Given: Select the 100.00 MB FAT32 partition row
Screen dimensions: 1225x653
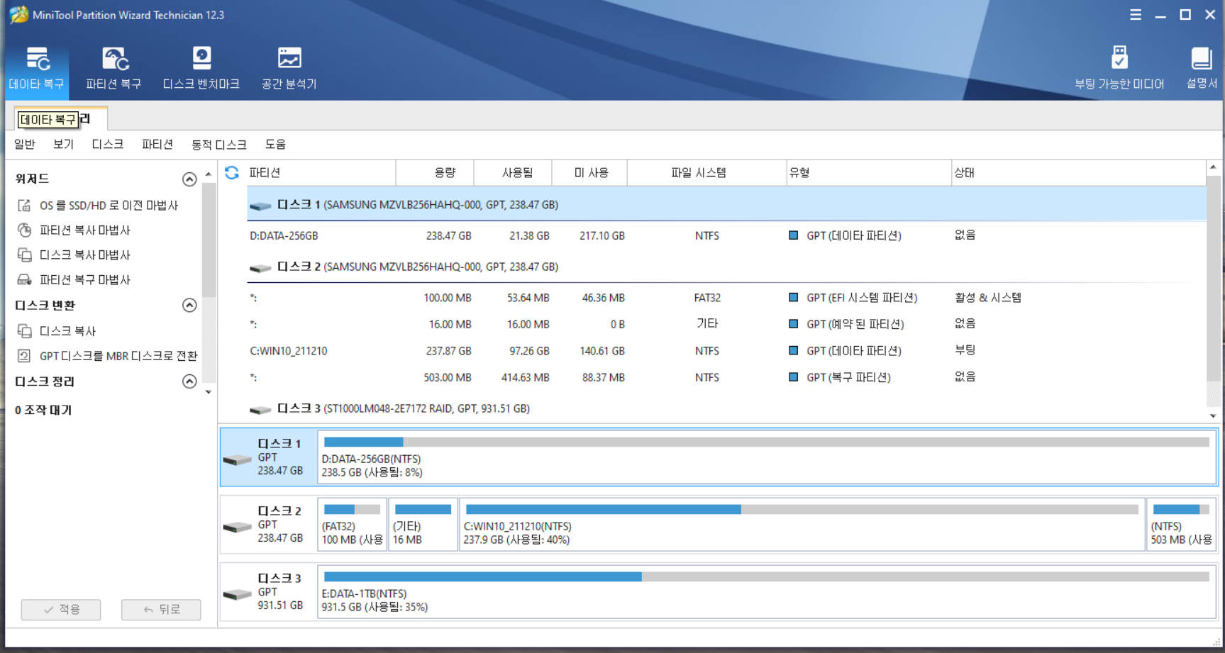Looking at the screenshot, I should click(726, 298).
